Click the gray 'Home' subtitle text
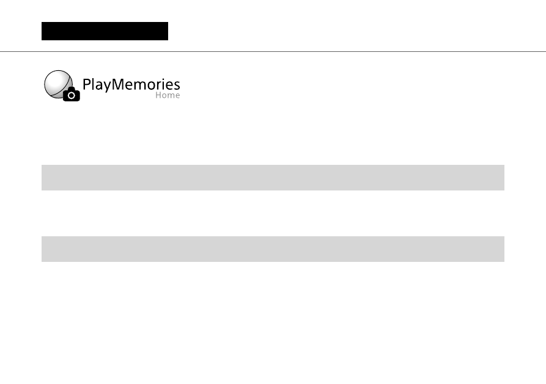This screenshot has width=546, height=384. click(x=168, y=95)
